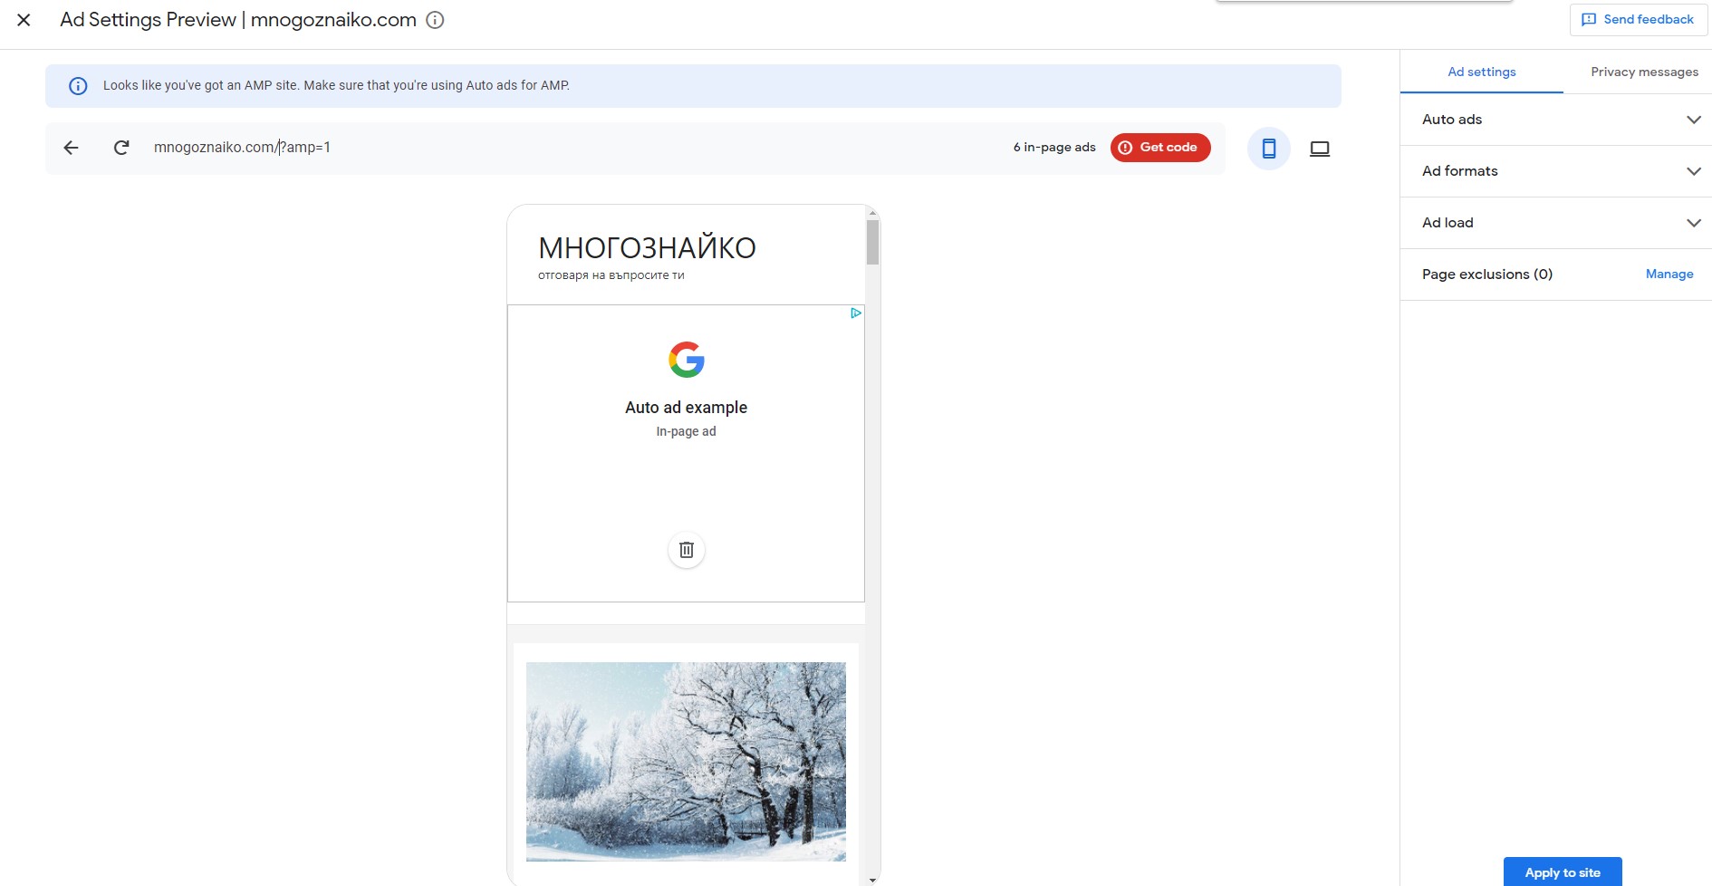Screen dimensions: 1712x886
Task: Click the preview scroll down arrow
Action: (873, 880)
